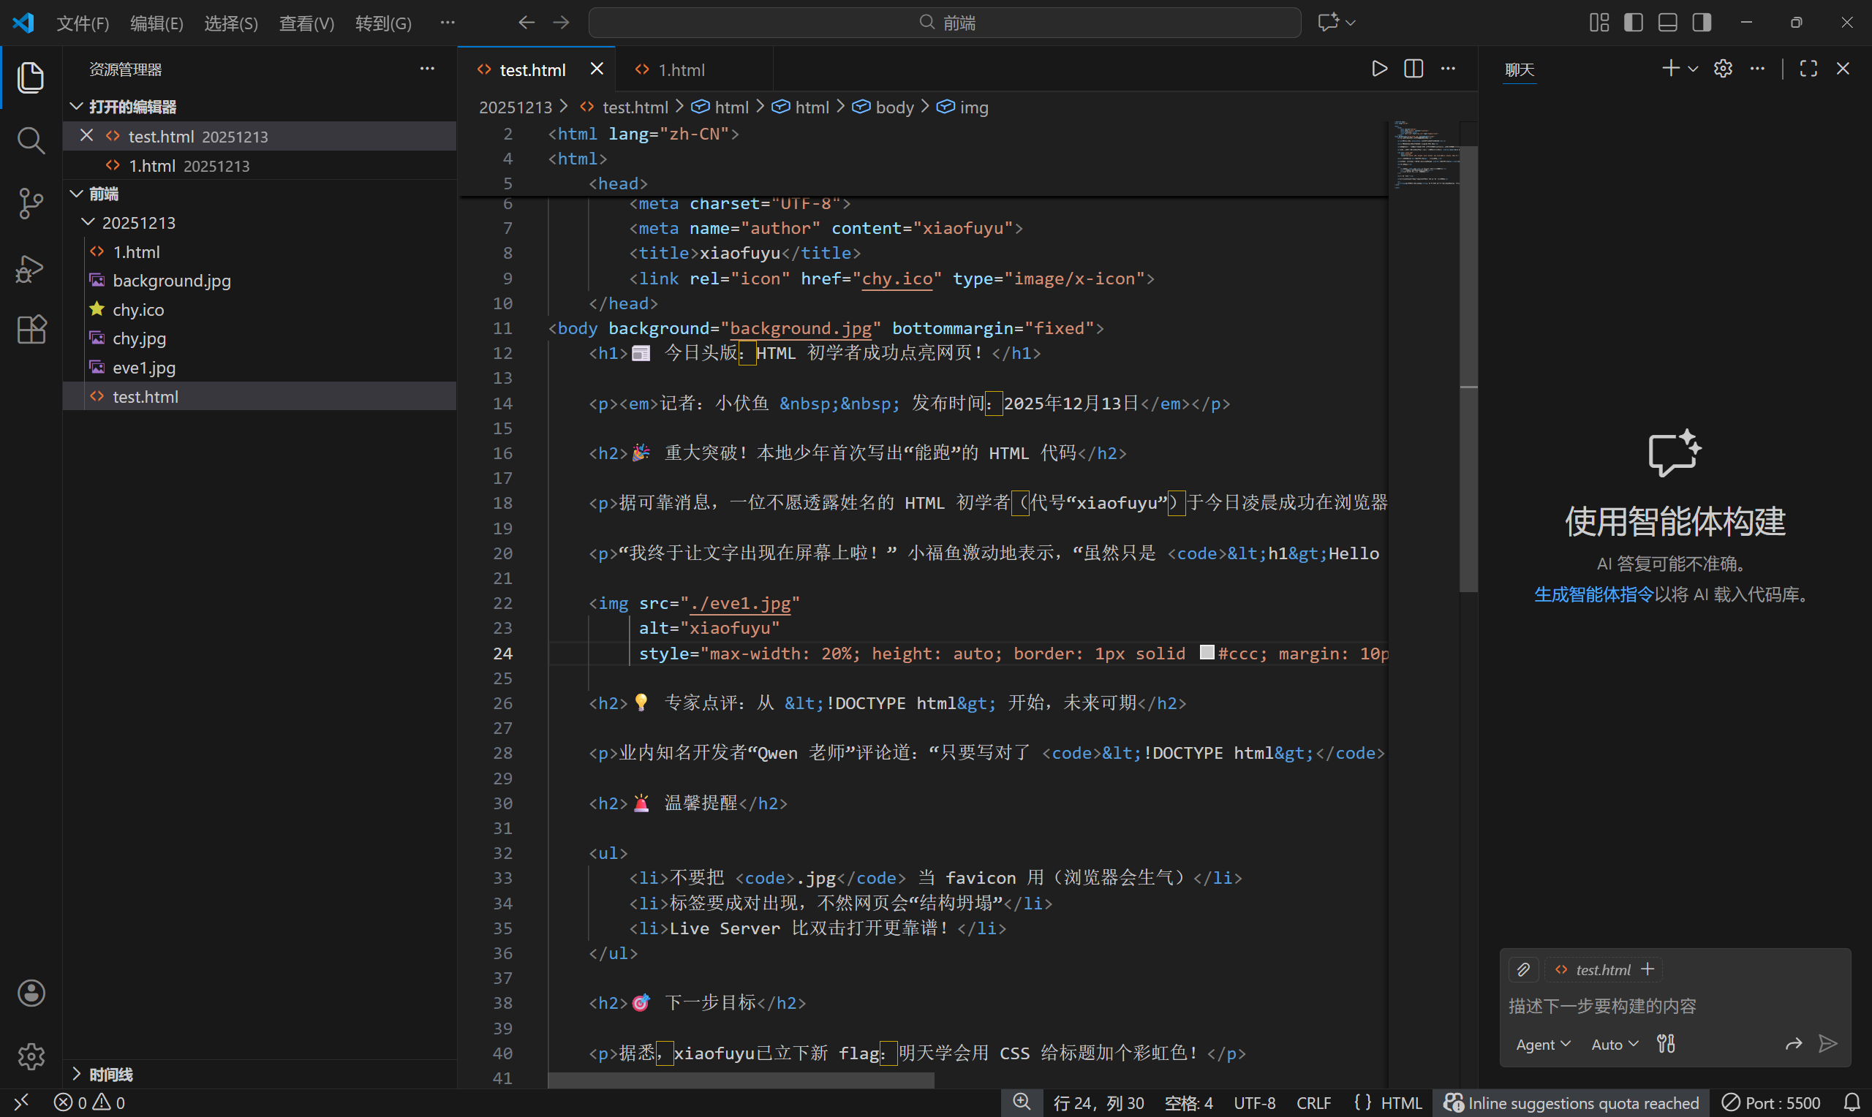Open new chat dropdown arrow
This screenshot has width=1872, height=1117.
pos(1693,69)
